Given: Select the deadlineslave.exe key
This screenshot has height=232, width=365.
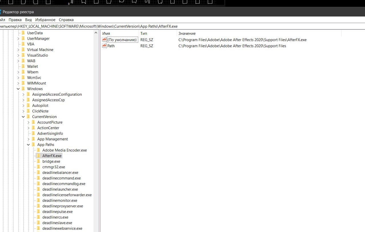Looking at the screenshot, I should coord(57,223).
